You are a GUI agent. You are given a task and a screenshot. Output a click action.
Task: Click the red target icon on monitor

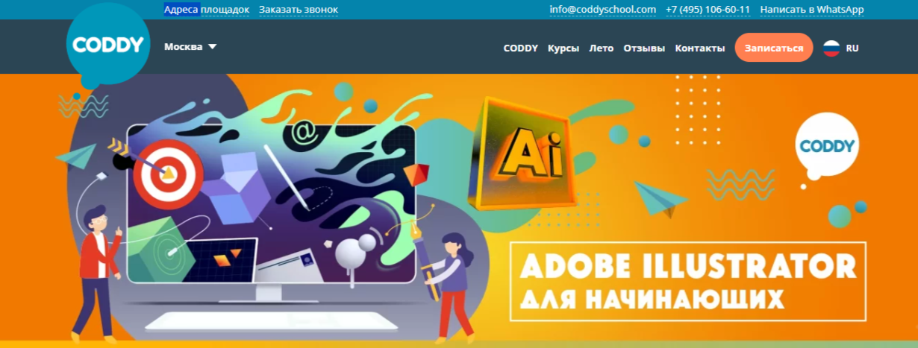[x=168, y=174]
